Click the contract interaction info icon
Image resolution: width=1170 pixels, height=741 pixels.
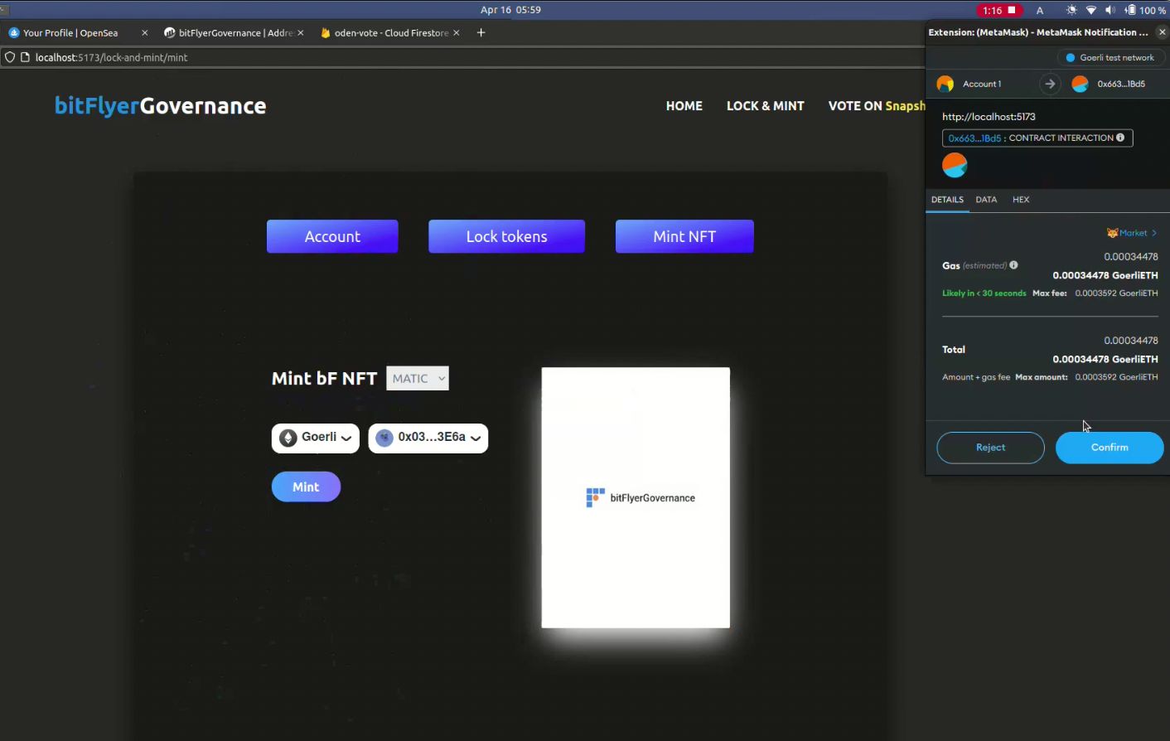coord(1120,138)
